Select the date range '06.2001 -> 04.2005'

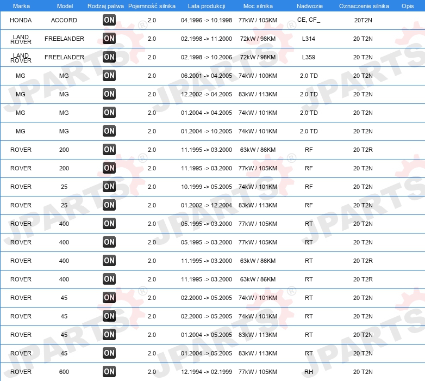207,76
